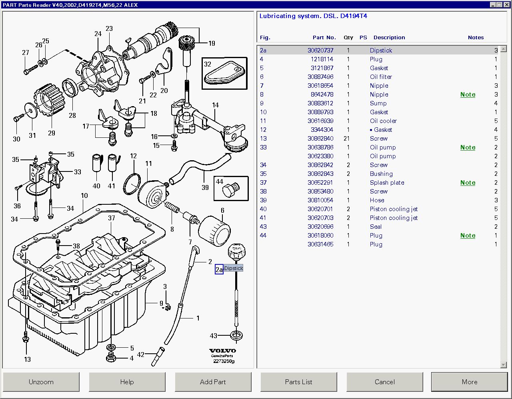Click the Part No. column header

click(324, 37)
